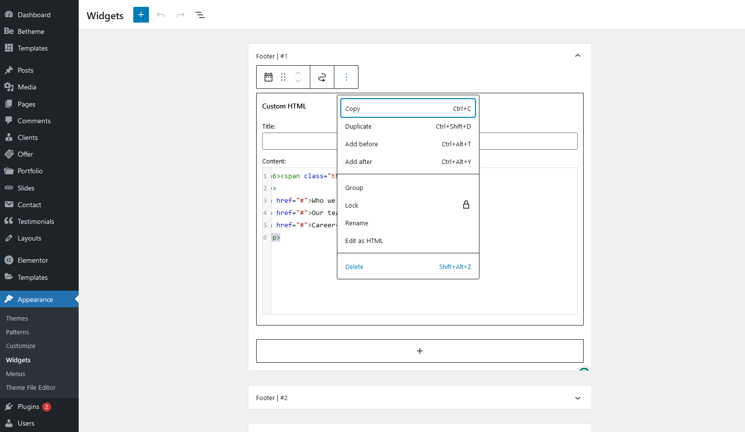This screenshot has height=432, width=745.
Task: Click the drag handle dots in block toolbar
Action: pos(283,77)
